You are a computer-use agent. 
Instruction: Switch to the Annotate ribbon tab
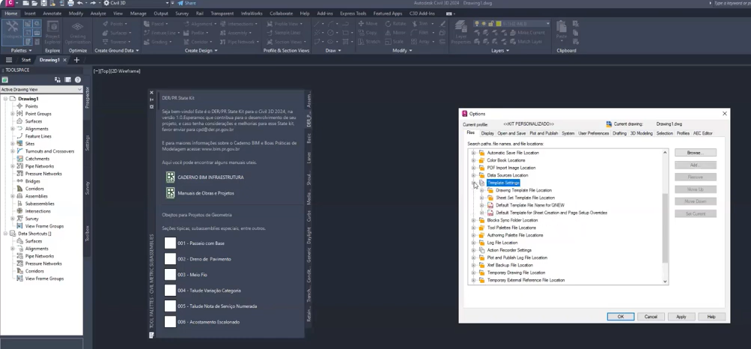(x=52, y=13)
